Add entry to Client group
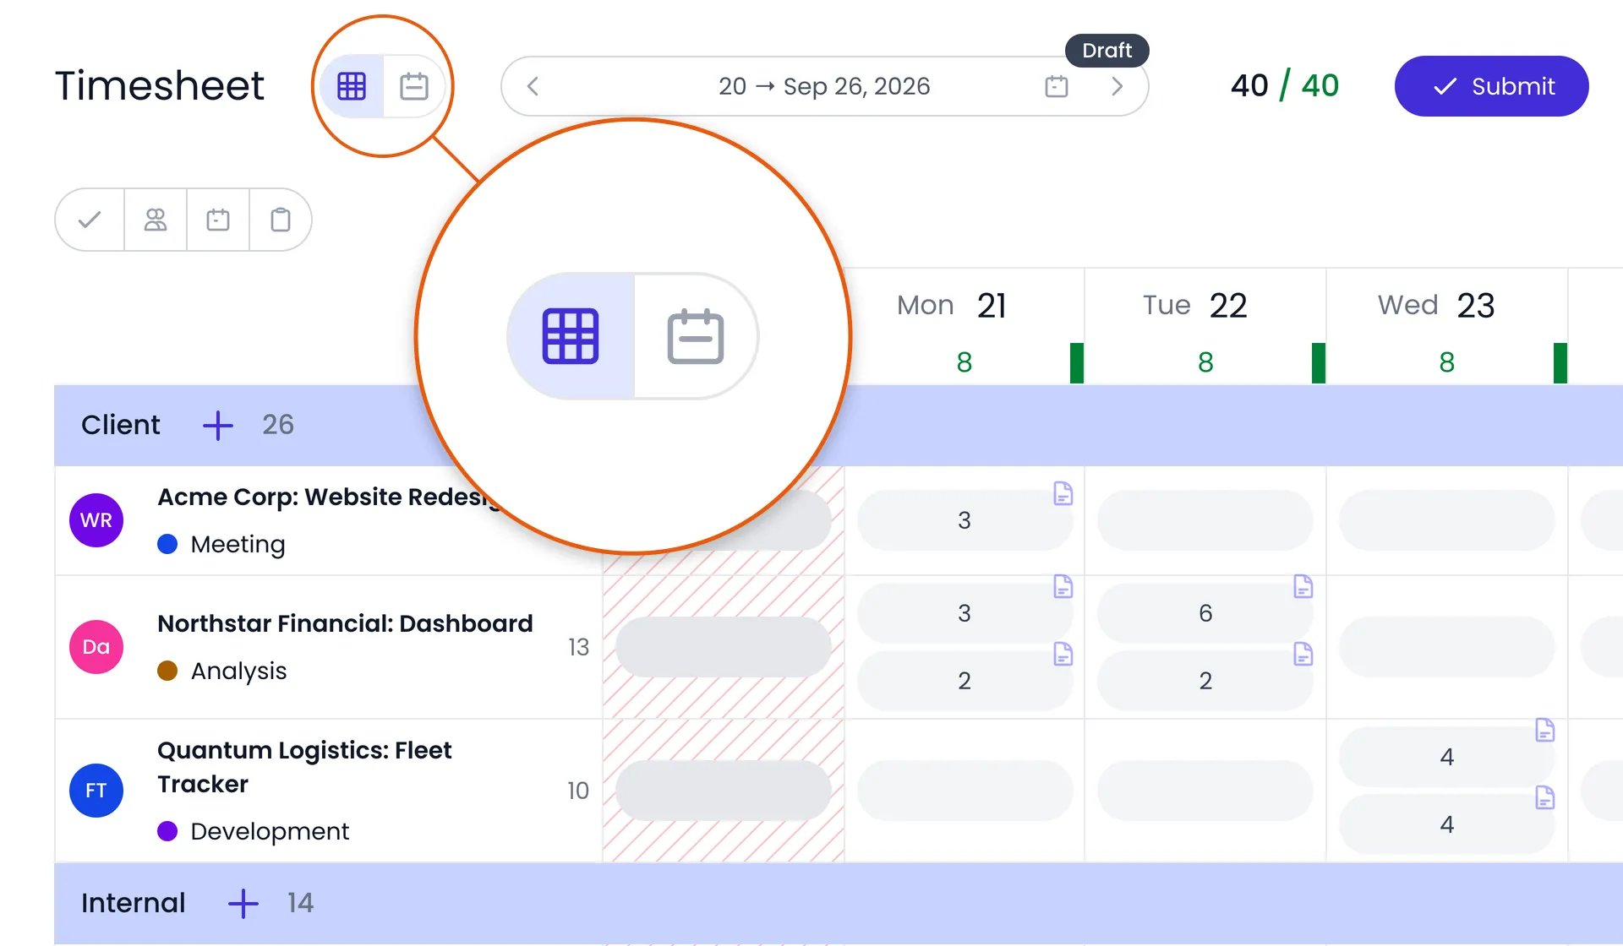This screenshot has height=946, width=1623. click(x=218, y=425)
